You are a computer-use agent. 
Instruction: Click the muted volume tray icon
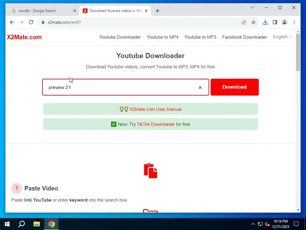[267, 224]
